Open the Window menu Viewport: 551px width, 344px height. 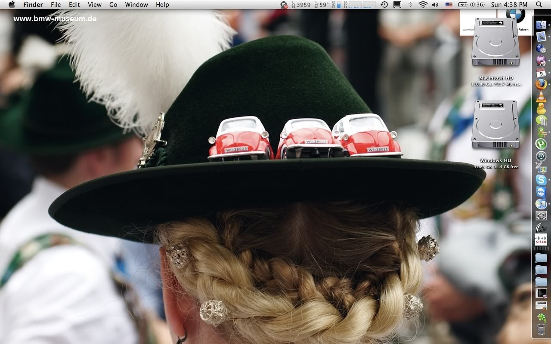pyautogui.click(x=136, y=5)
